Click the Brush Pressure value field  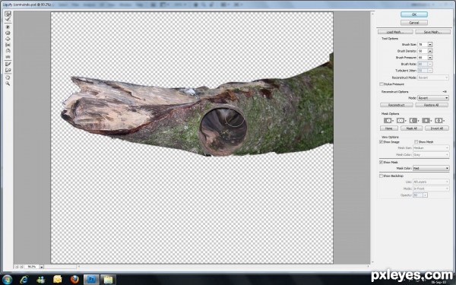pos(423,58)
